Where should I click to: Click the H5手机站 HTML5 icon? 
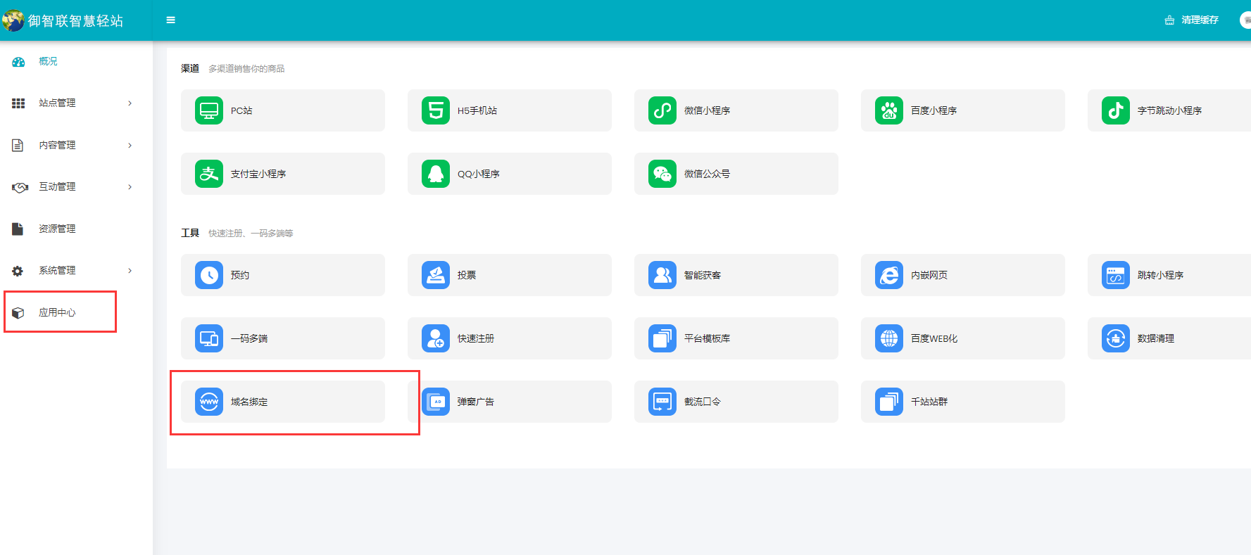coord(436,110)
